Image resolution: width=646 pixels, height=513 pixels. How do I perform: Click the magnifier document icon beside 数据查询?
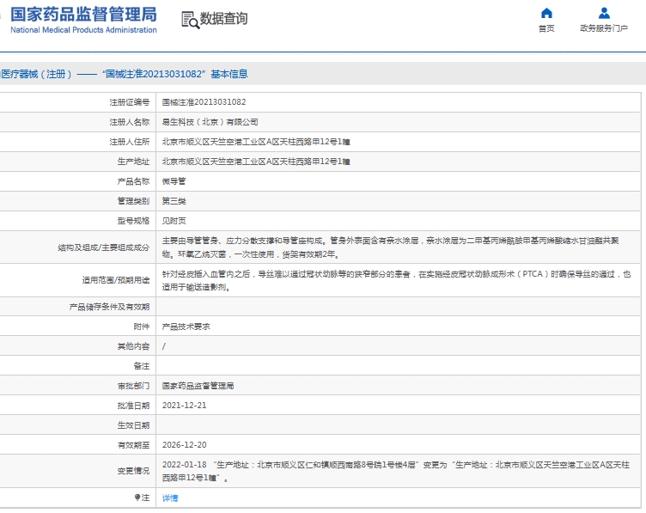[x=189, y=20]
